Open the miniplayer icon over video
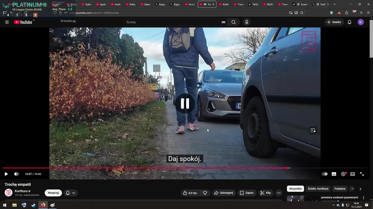 313,130
